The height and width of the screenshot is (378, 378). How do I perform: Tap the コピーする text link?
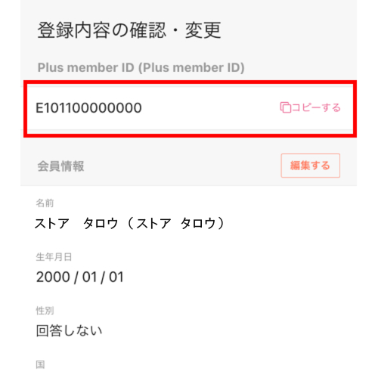[316, 107]
